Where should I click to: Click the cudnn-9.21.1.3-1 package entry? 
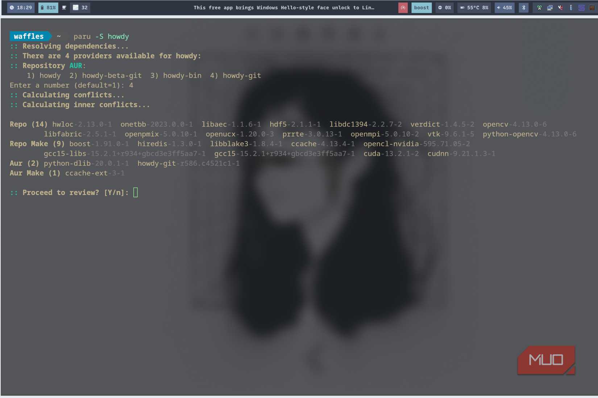click(x=461, y=154)
